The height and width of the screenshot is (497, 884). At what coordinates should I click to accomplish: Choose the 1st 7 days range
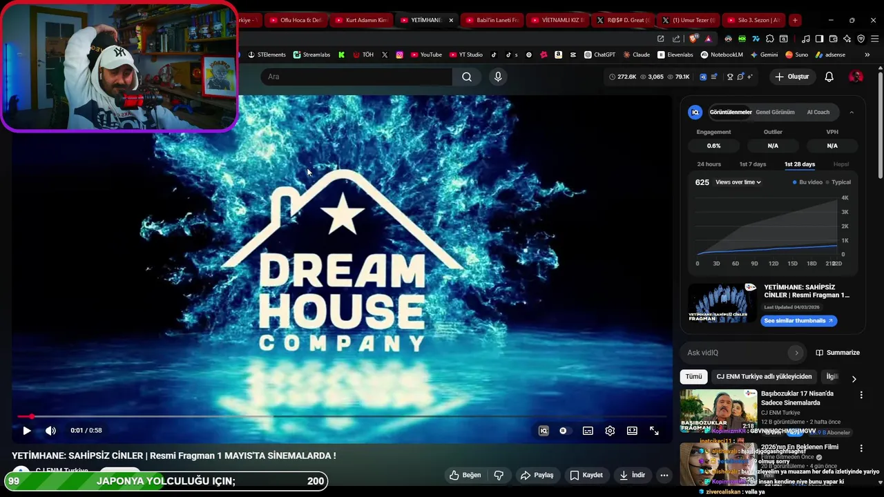click(753, 164)
